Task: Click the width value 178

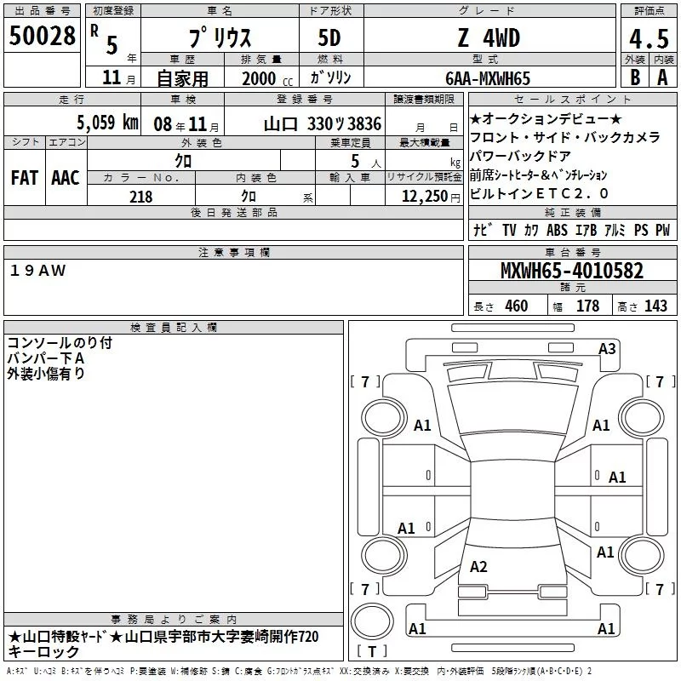Action: coord(587,306)
